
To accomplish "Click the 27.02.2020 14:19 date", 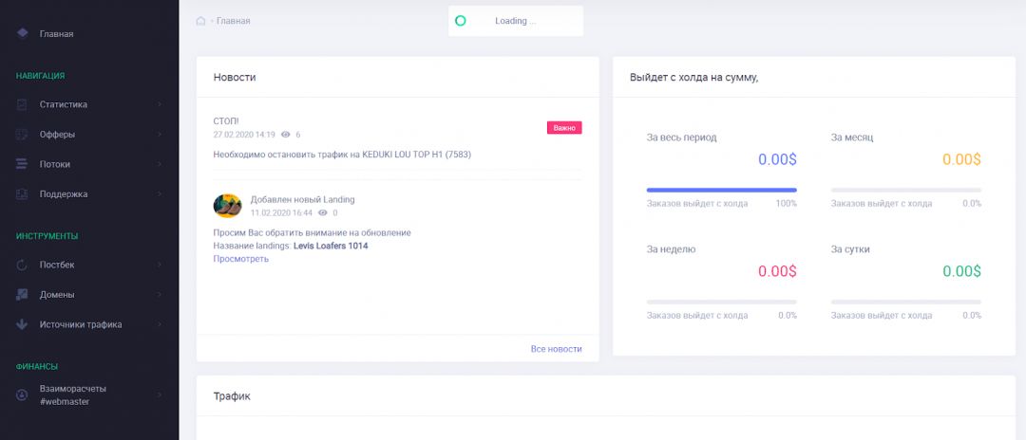I will [244, 135].
